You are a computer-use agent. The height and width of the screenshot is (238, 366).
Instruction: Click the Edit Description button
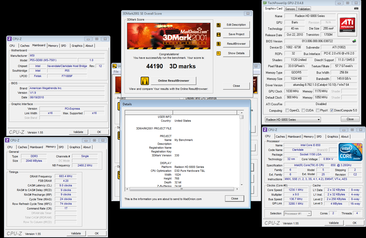coord(236,25)
